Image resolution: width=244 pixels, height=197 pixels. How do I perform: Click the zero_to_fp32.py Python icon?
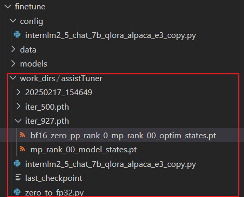click(17, 192)
